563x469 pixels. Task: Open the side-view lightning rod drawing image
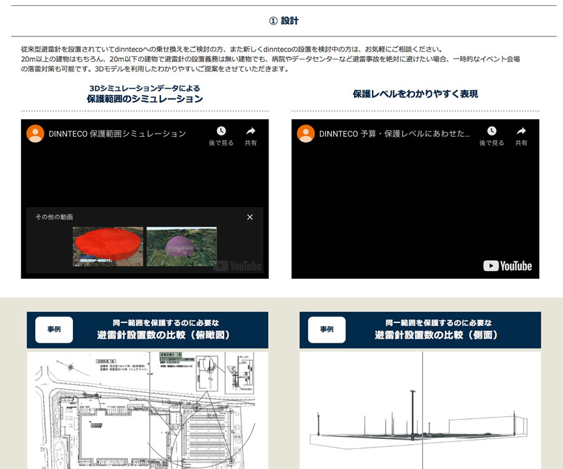420,410
